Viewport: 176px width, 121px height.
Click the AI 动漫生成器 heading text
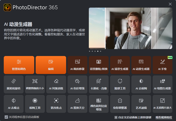(18, 24)
